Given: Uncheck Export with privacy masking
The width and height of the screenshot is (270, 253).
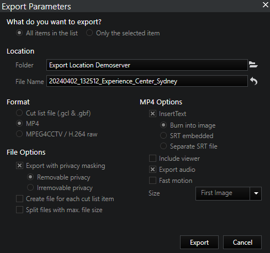Looking at the screenshot, I should point(19,166).
